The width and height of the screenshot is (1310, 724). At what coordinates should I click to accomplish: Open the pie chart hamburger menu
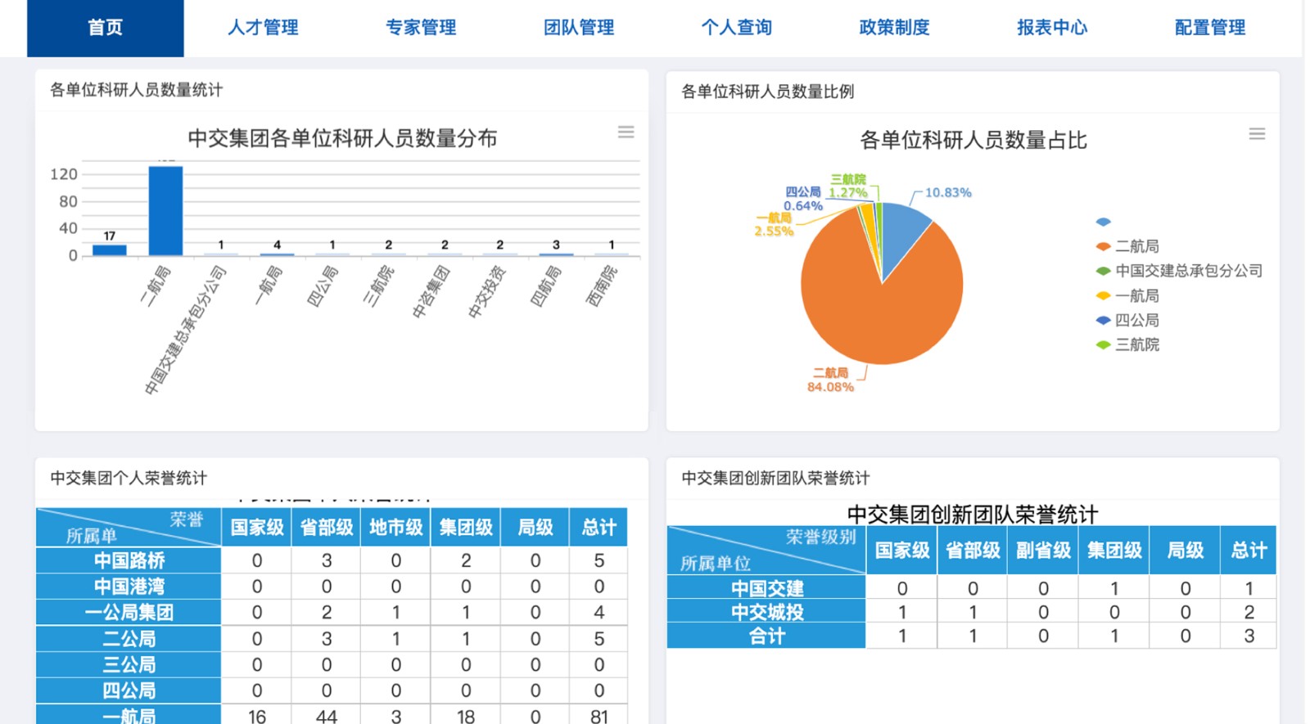(x=1257, y=133)
